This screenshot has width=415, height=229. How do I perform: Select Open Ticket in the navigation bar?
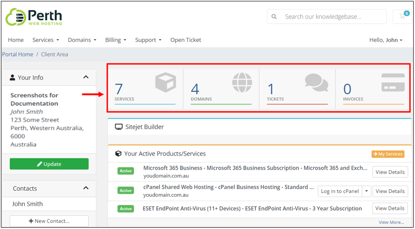pyautogui.click(x=186, y=40)
